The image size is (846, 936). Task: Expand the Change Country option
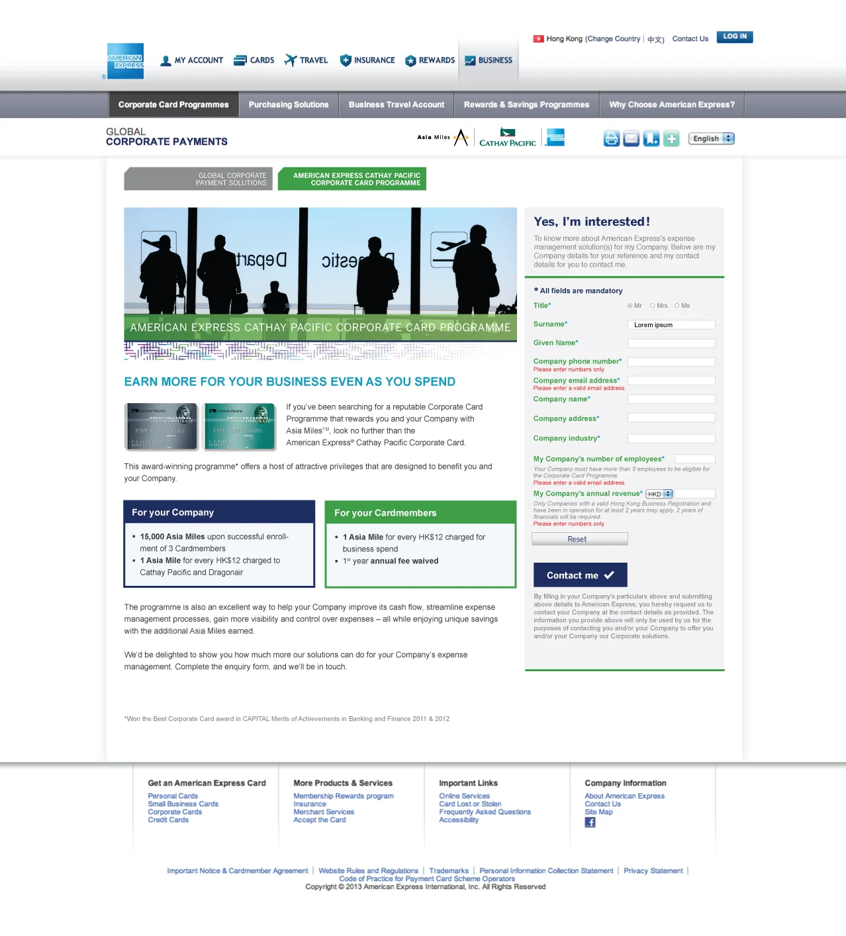coord(613,38)
